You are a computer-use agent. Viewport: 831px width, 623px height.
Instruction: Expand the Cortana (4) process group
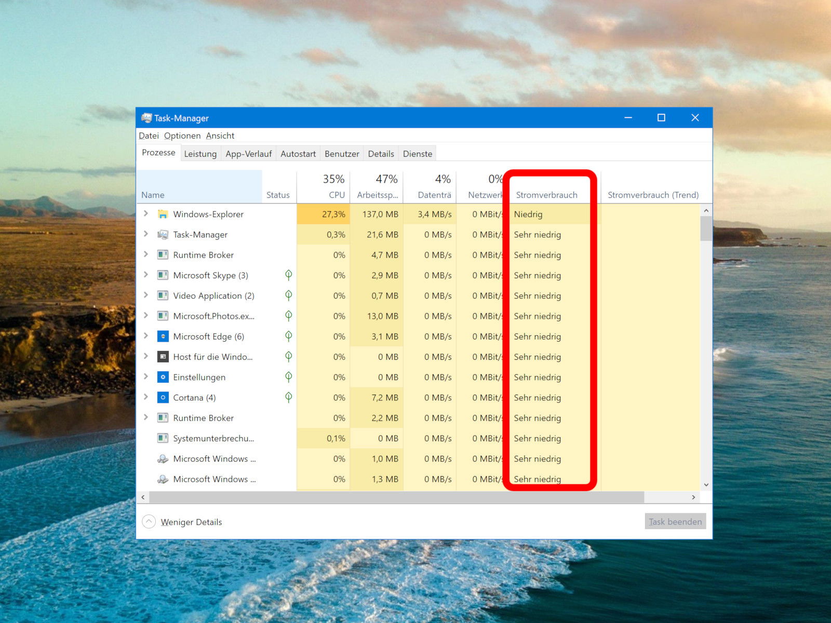(146, 397)
